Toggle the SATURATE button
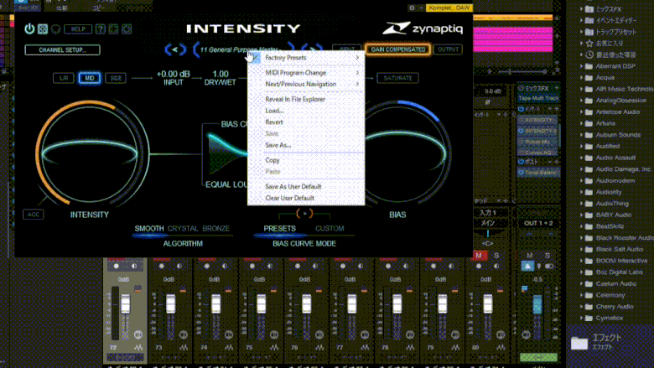Image resolution: width=654 pixels, height=368 pixels. (x=397, y=78)
